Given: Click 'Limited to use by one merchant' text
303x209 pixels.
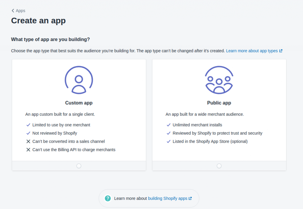Looking at the screenshot, I should 61,125.
